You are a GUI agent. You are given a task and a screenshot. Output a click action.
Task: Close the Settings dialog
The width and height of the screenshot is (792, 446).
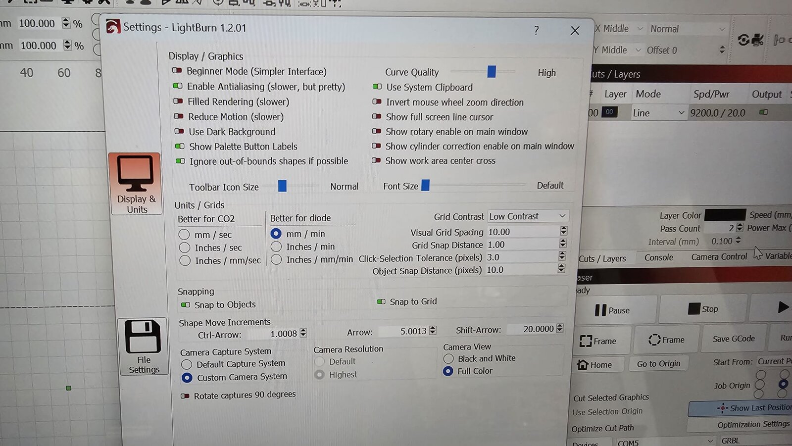[575, 31]
